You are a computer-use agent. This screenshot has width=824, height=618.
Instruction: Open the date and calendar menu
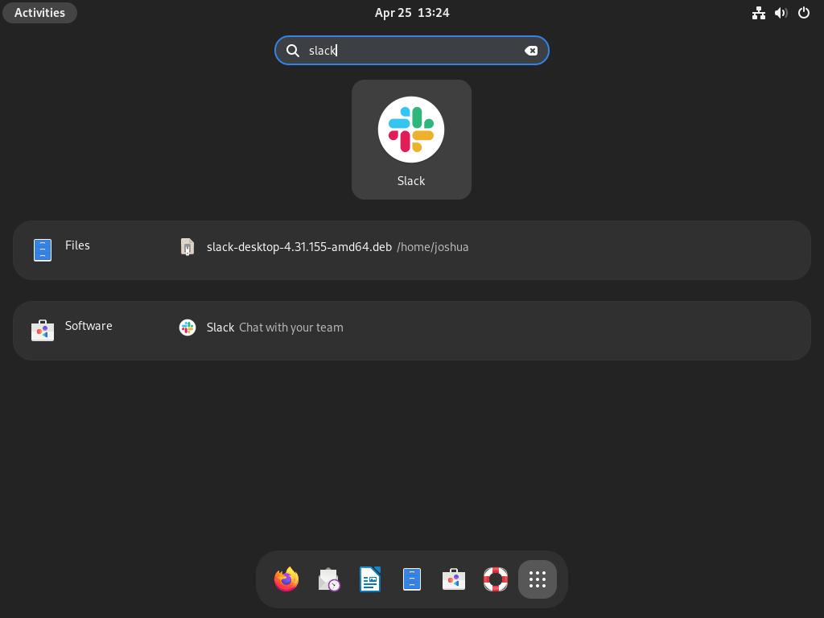click(412, 13)
